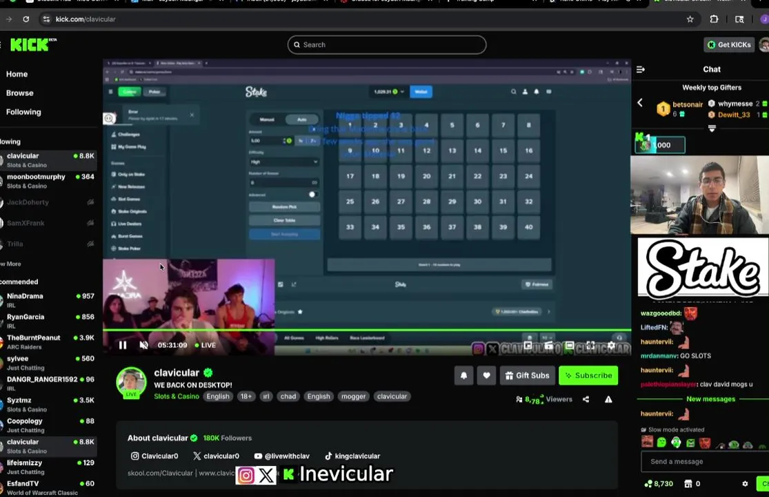Share the stream with the share icon
The height and width of the screenshot is (497, 769).
[x=586, y=400]
